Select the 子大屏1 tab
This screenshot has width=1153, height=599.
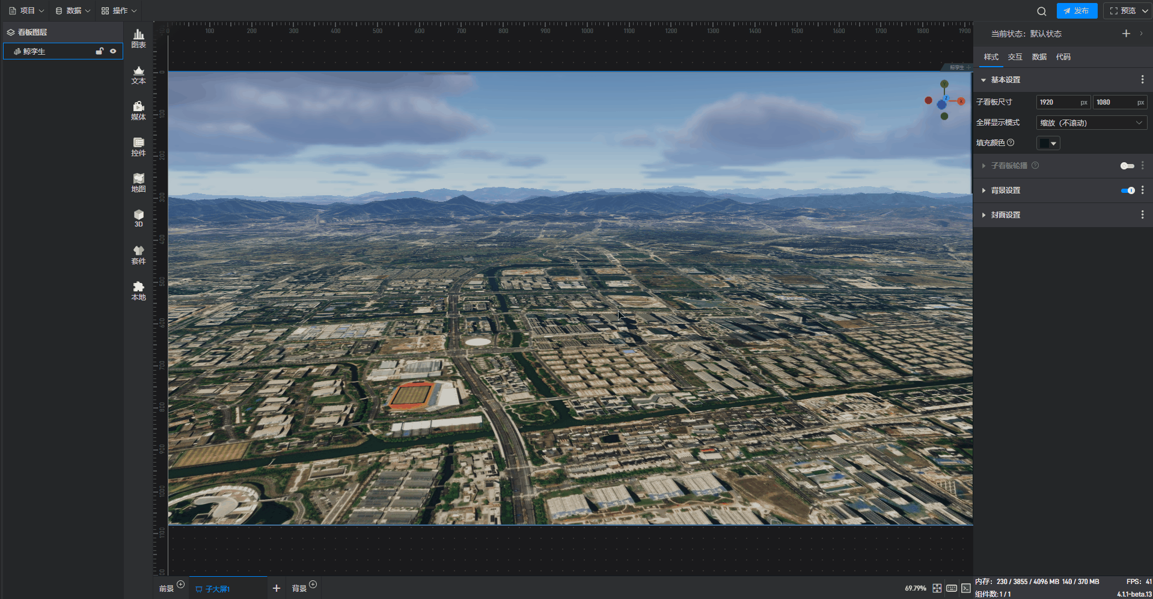(x=228, y=588)
